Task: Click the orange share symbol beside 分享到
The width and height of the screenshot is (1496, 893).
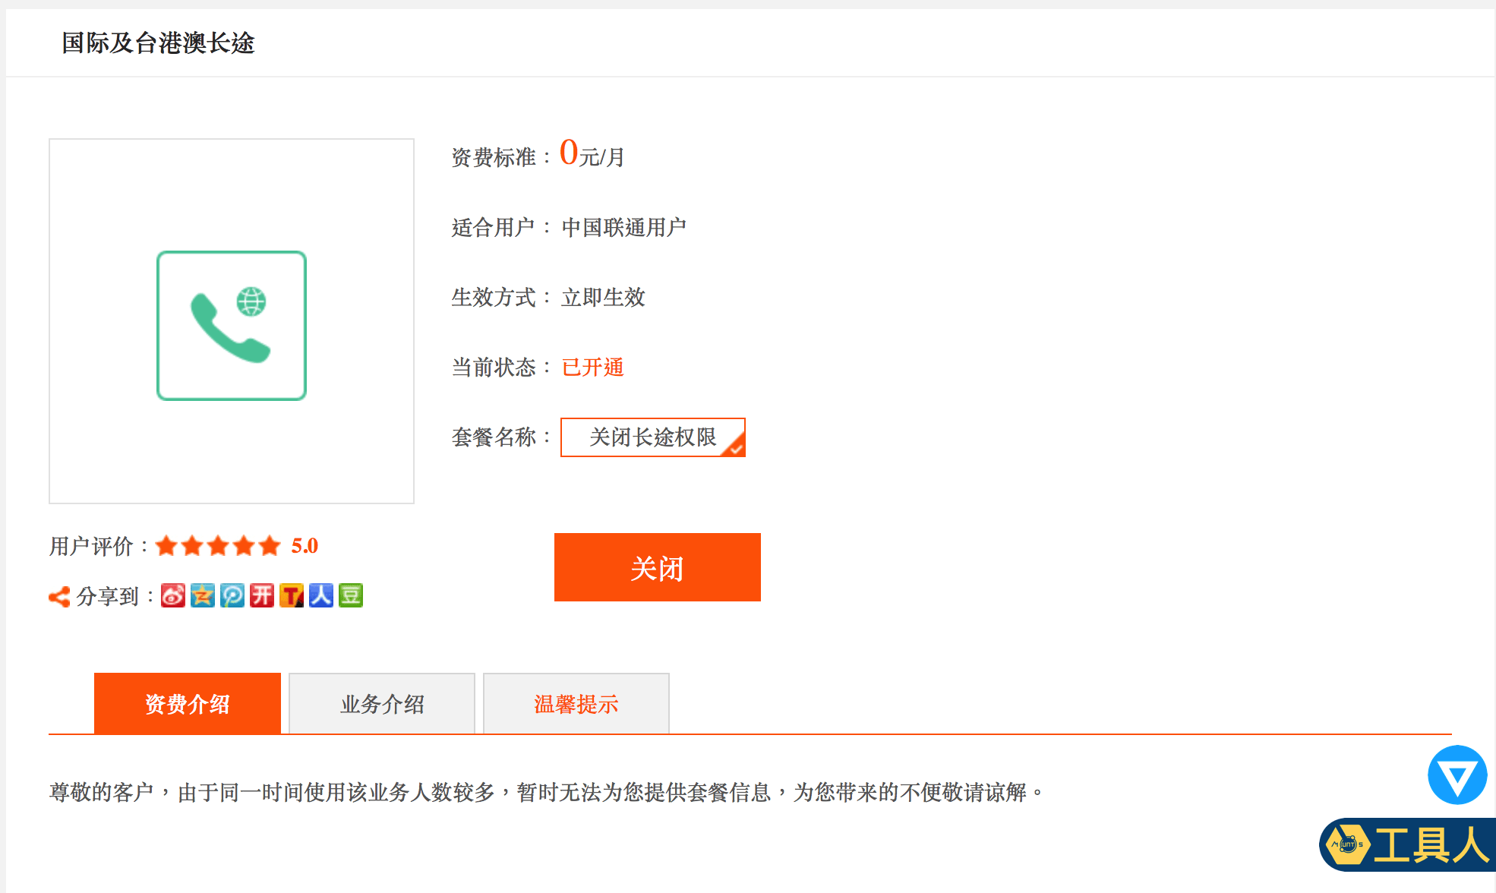Action: [59, 597]
